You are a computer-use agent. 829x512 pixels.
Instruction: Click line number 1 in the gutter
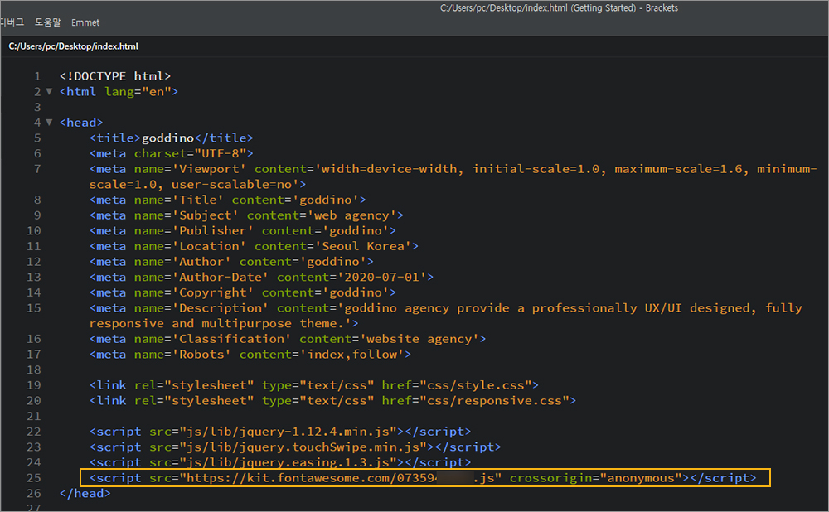tap(37, 76)
